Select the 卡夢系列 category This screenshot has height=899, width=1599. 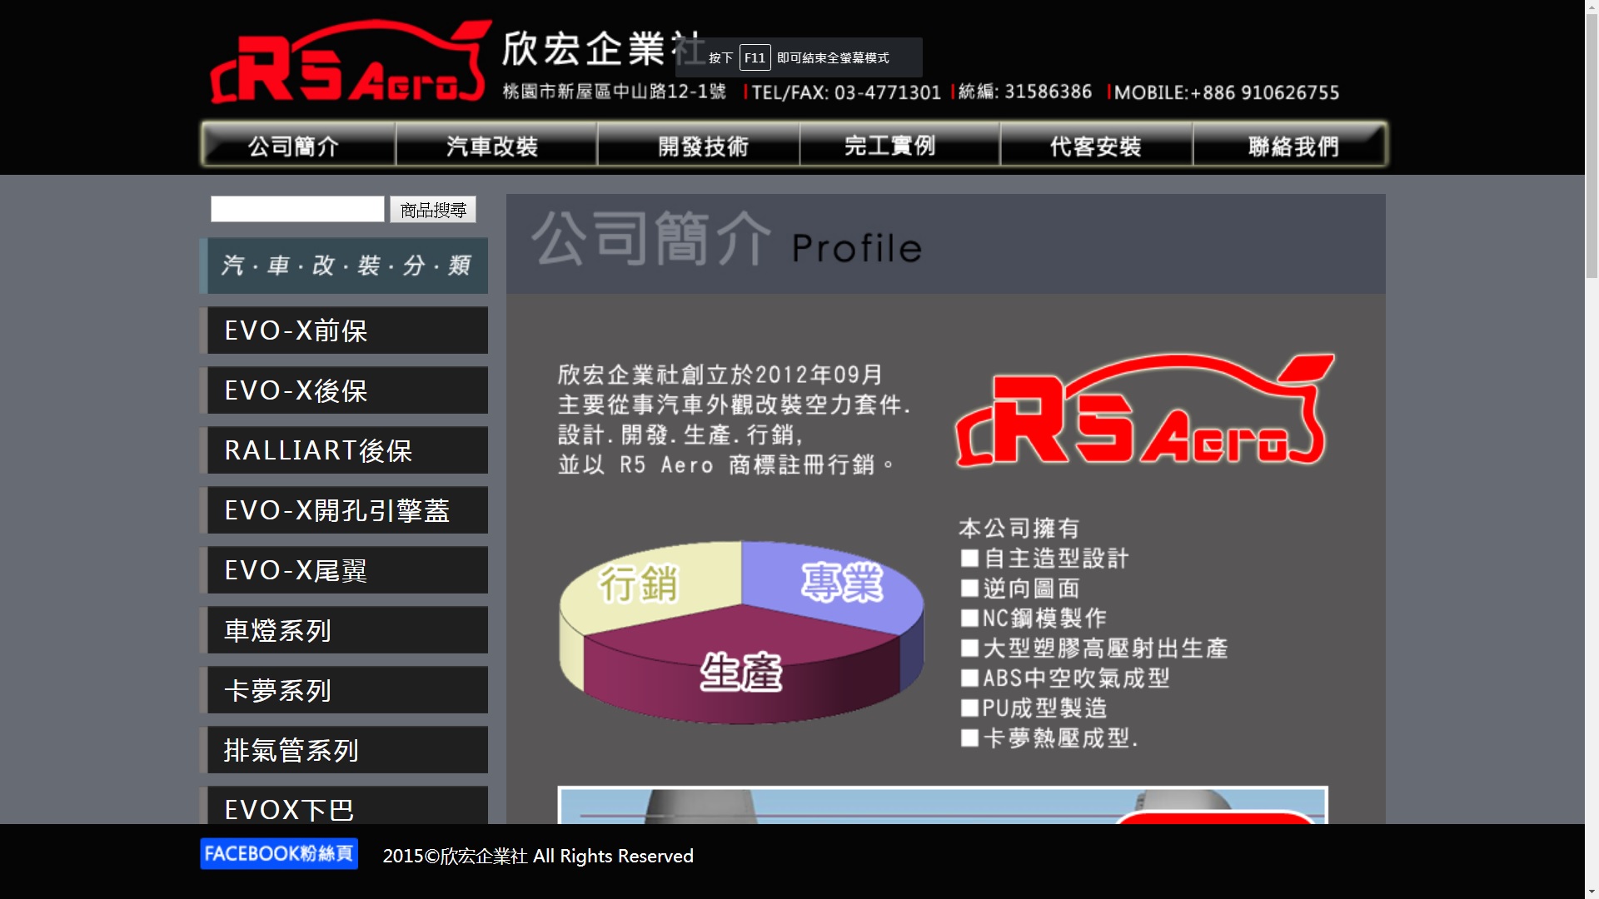[x=344, y=690]
